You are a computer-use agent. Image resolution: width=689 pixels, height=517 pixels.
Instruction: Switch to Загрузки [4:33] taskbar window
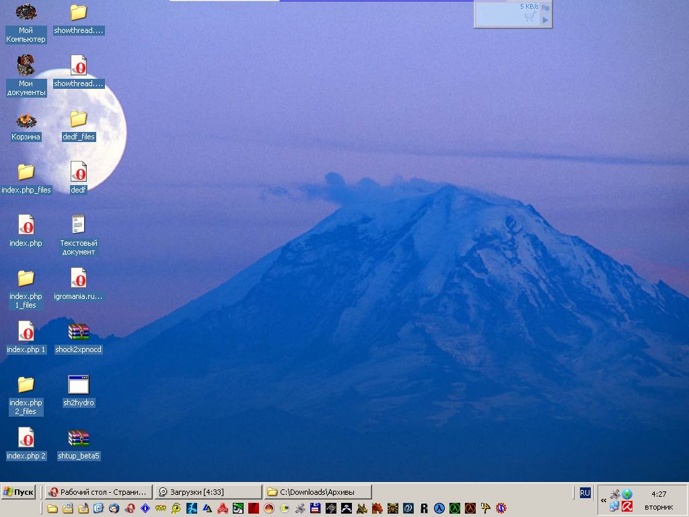[209, 492]
